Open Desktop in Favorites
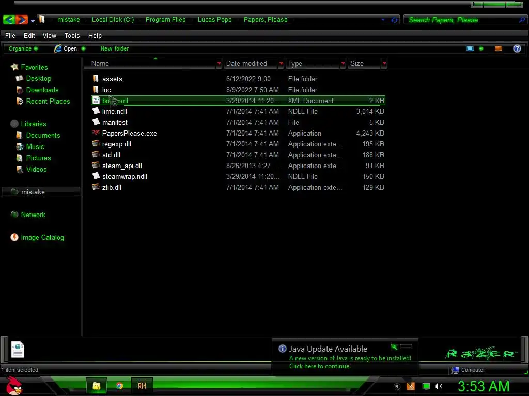The width and height of the screenshot is (529, 396). point(38,78)
